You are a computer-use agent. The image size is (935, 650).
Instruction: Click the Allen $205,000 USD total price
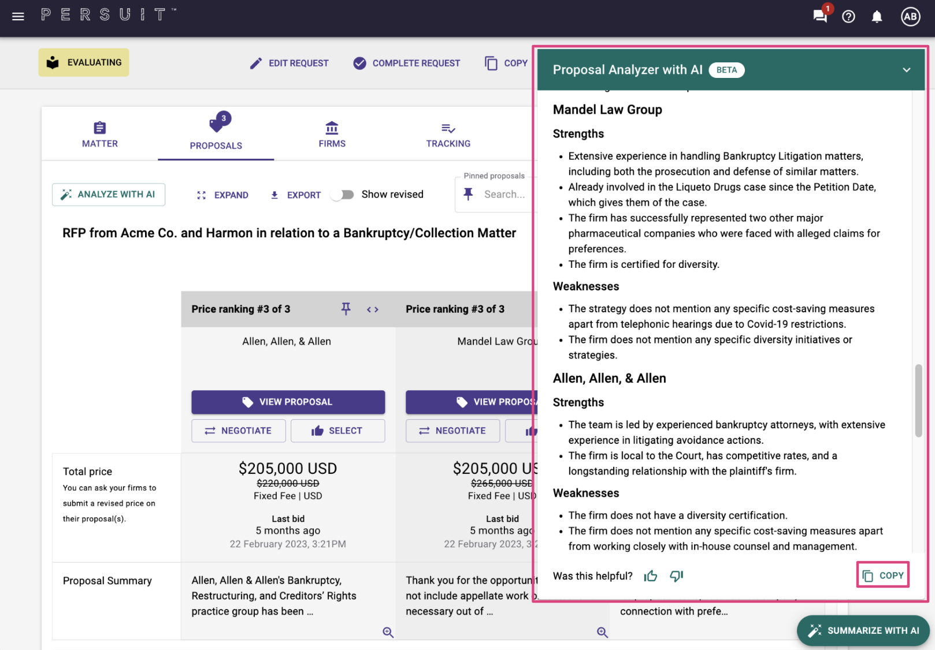click(x=288, y=468)
